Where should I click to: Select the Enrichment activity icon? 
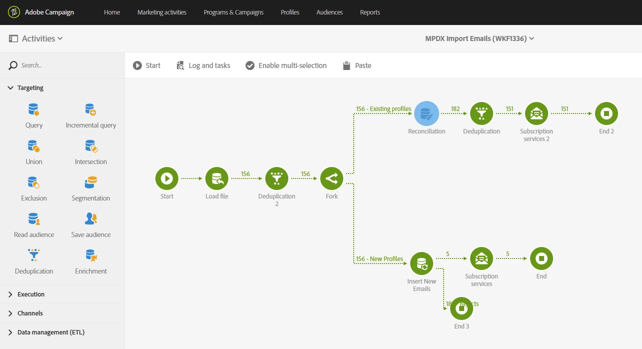click(x=91, y=255)
